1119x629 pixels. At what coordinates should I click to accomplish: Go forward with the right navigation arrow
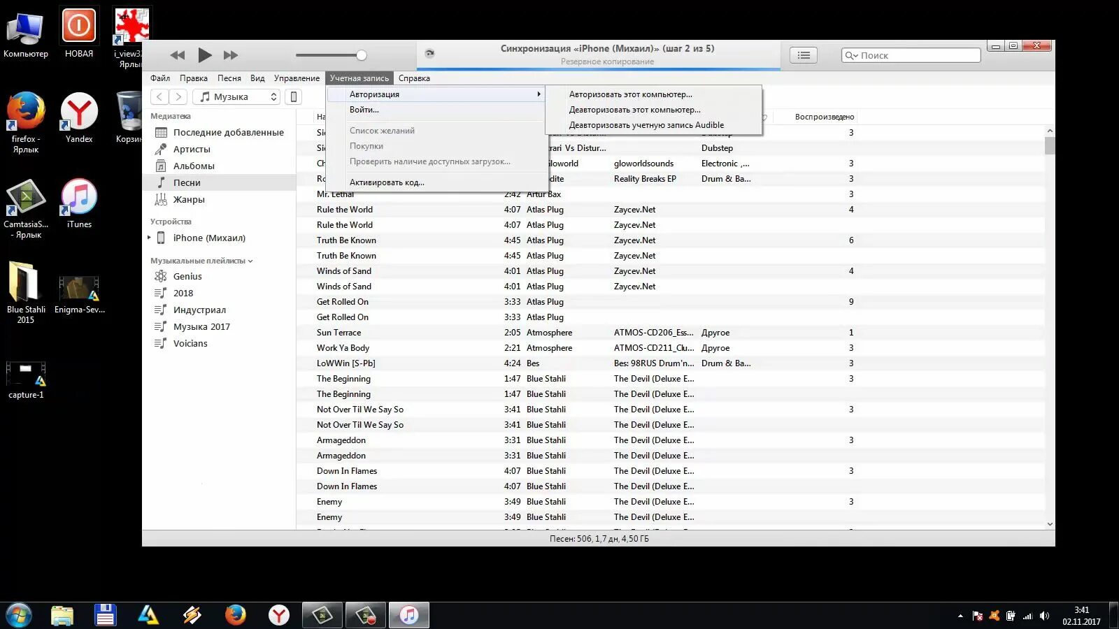[x=178, y=96]
